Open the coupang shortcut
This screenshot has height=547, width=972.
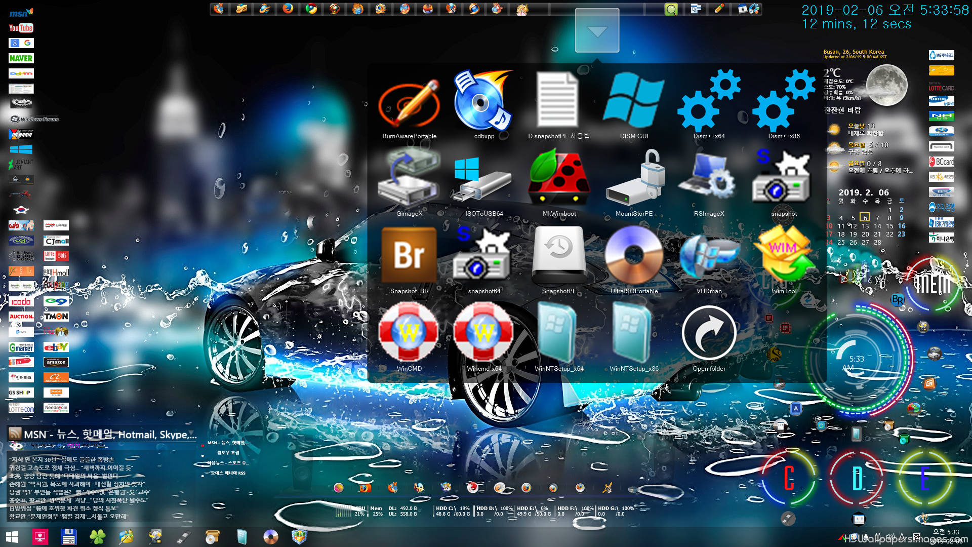point(56,285)
